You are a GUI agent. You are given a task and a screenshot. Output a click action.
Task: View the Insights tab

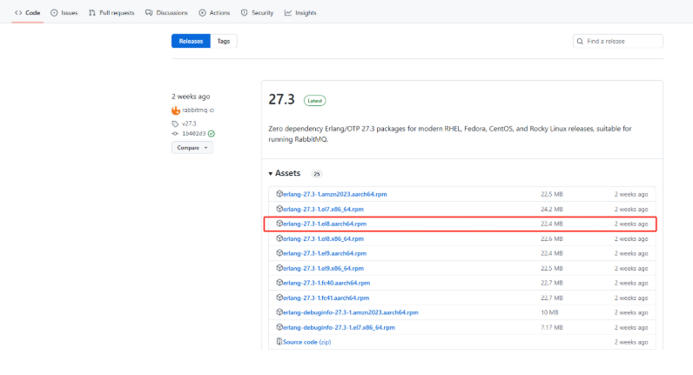300,13
